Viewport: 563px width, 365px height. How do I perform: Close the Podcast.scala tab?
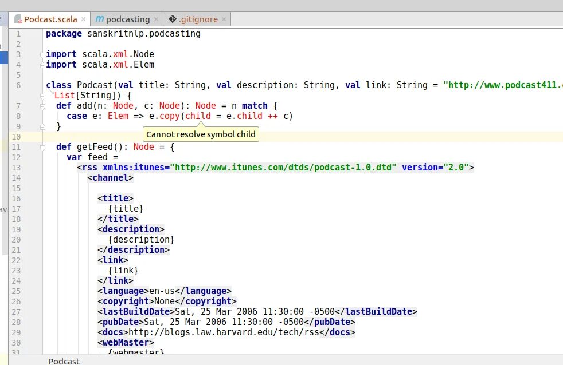point(83,19)
